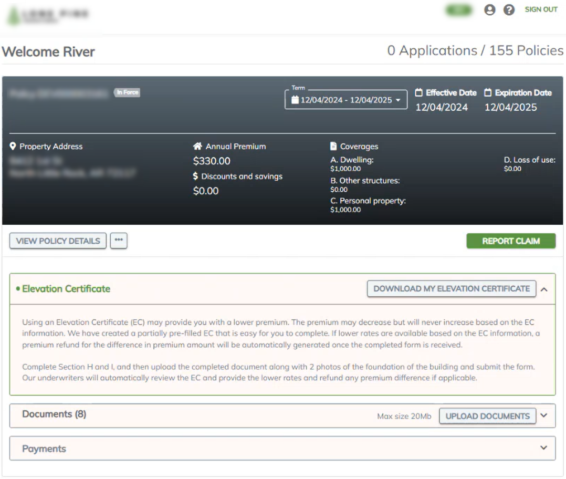Expand the Documents section chevron
The width and height of the screenshot is (566, 479).
(x=544, y=415)
